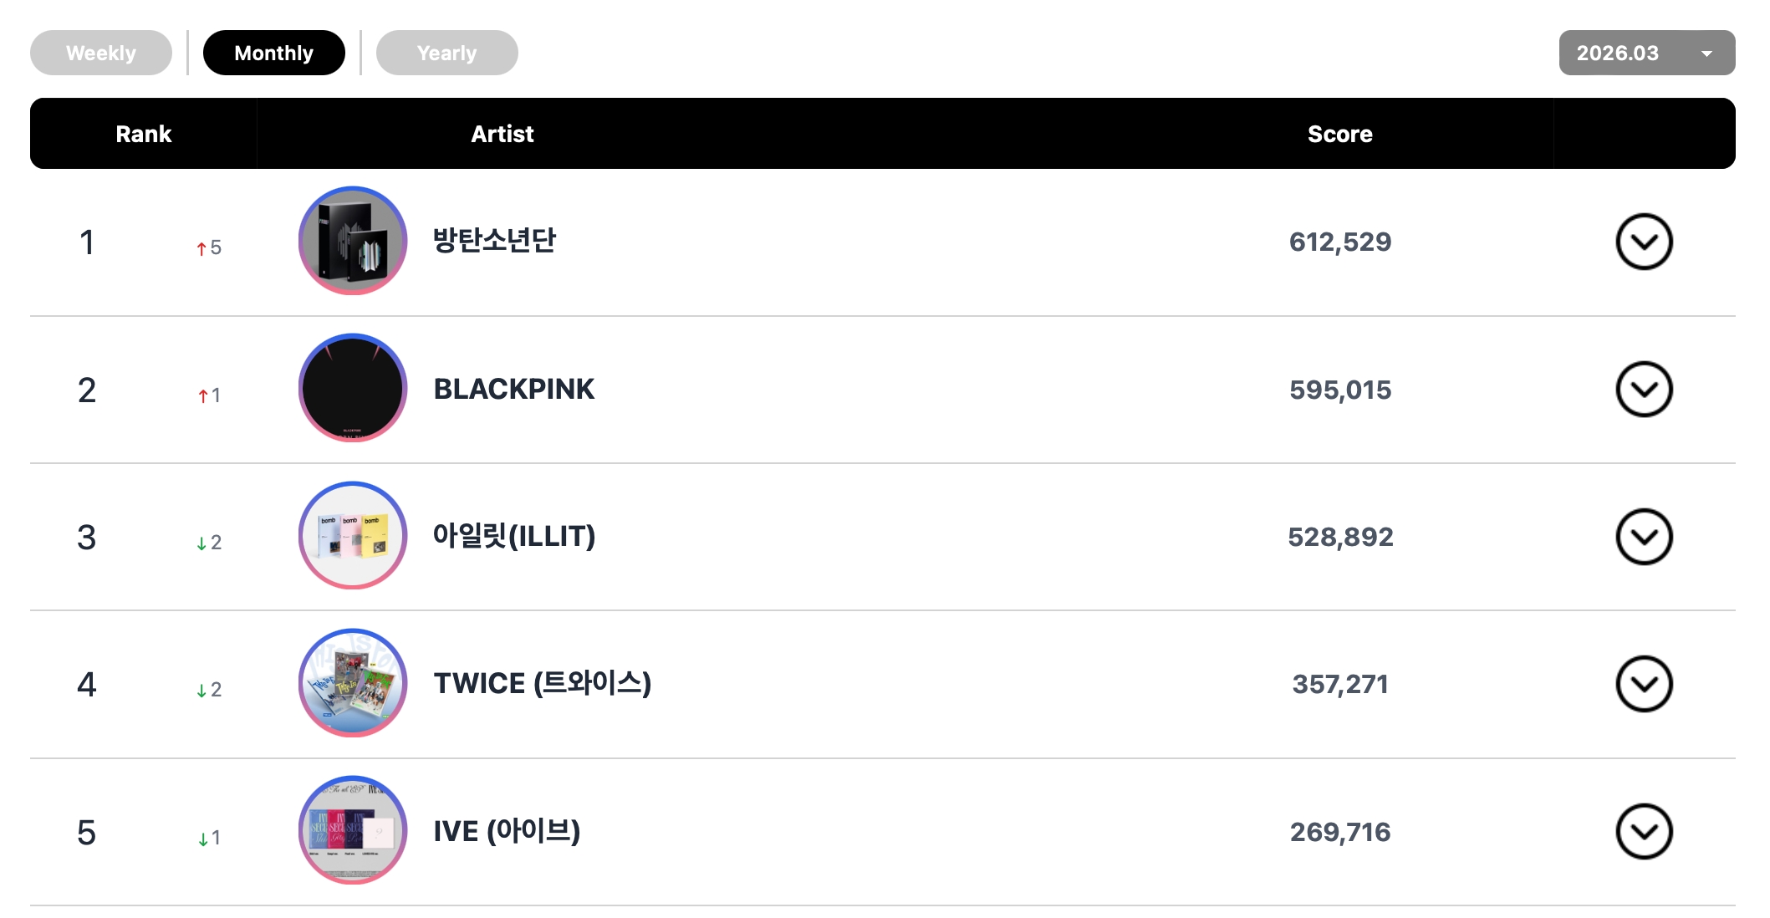
Task: Click the 방탄소년단 artist name
Action: click(x=494, y=241)
